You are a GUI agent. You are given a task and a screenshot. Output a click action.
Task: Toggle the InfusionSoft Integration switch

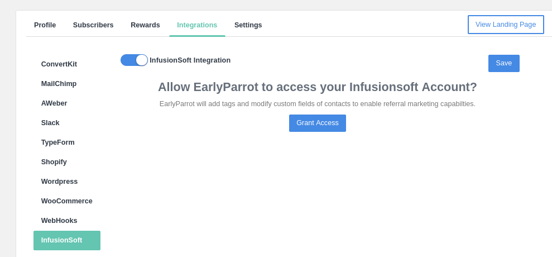pyautogui.click(x=134, y=60)
